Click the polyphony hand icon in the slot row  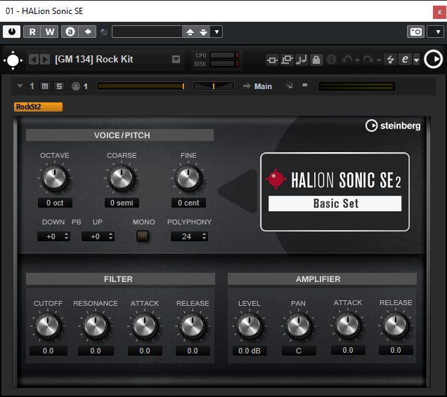click(289, 85)
